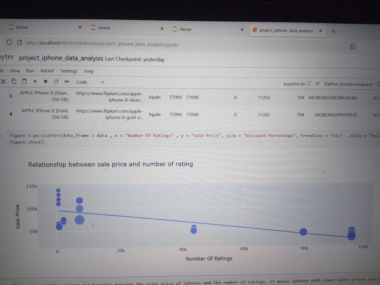Interrupt the kernel with stop icon

pyautogui.click(x=46, y=82)
